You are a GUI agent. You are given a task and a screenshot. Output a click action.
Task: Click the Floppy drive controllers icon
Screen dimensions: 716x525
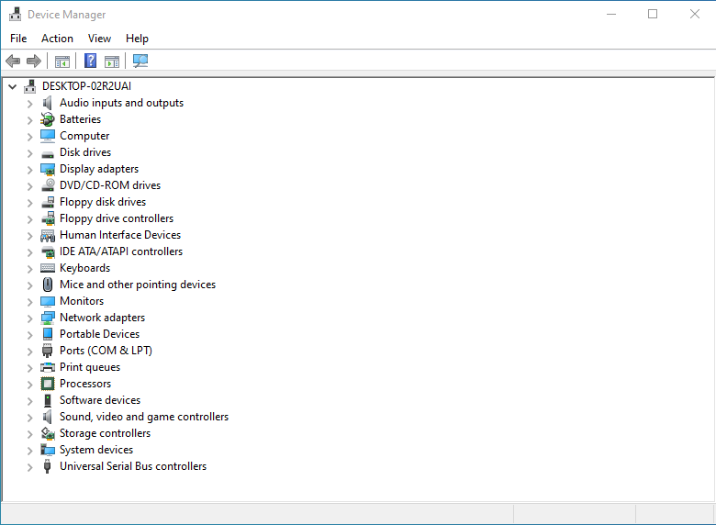coord(48,218)
